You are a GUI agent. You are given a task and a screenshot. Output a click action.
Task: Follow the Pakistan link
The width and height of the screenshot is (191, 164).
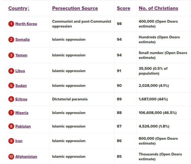pos(23,126)
